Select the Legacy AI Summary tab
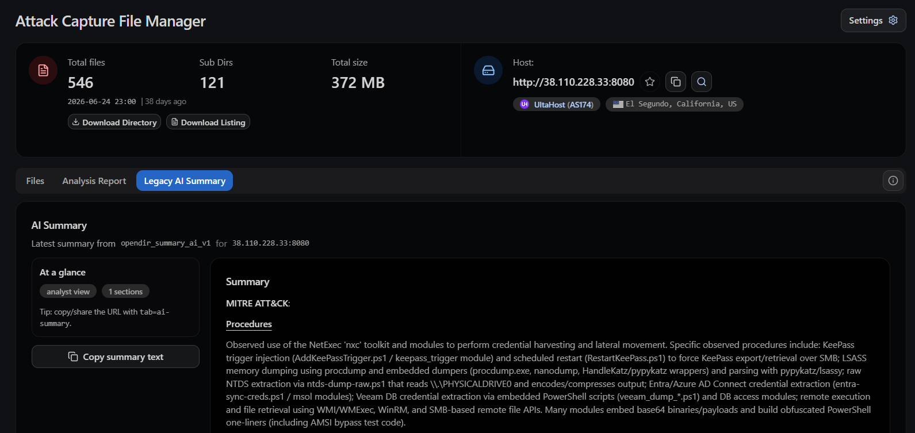The height and width of the screenshot is (433, 915). point(185,181)
